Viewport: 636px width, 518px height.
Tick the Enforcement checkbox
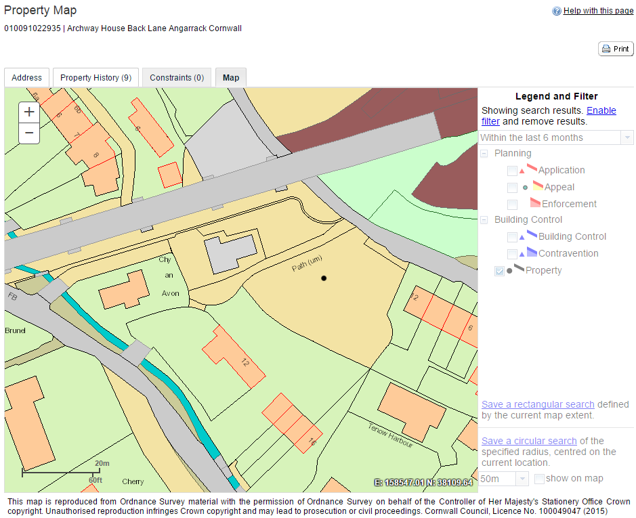click(x=512, y=204)
